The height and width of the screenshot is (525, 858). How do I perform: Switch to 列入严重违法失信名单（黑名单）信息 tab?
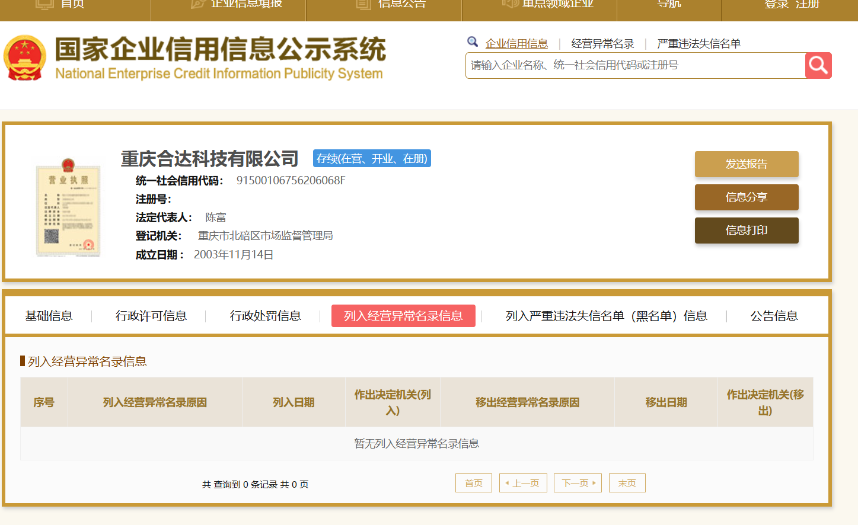point(607,316)
